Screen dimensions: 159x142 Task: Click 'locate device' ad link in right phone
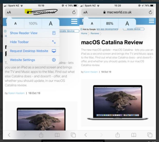pos(134,29)
